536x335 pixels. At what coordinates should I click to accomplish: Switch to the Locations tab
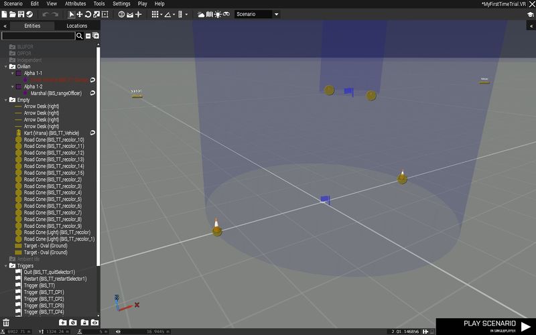(x=76, y=26)
